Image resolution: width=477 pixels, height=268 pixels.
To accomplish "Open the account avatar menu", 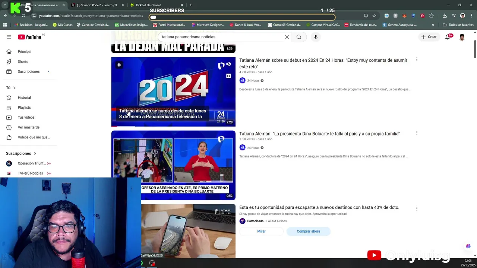I will [462, 37].
